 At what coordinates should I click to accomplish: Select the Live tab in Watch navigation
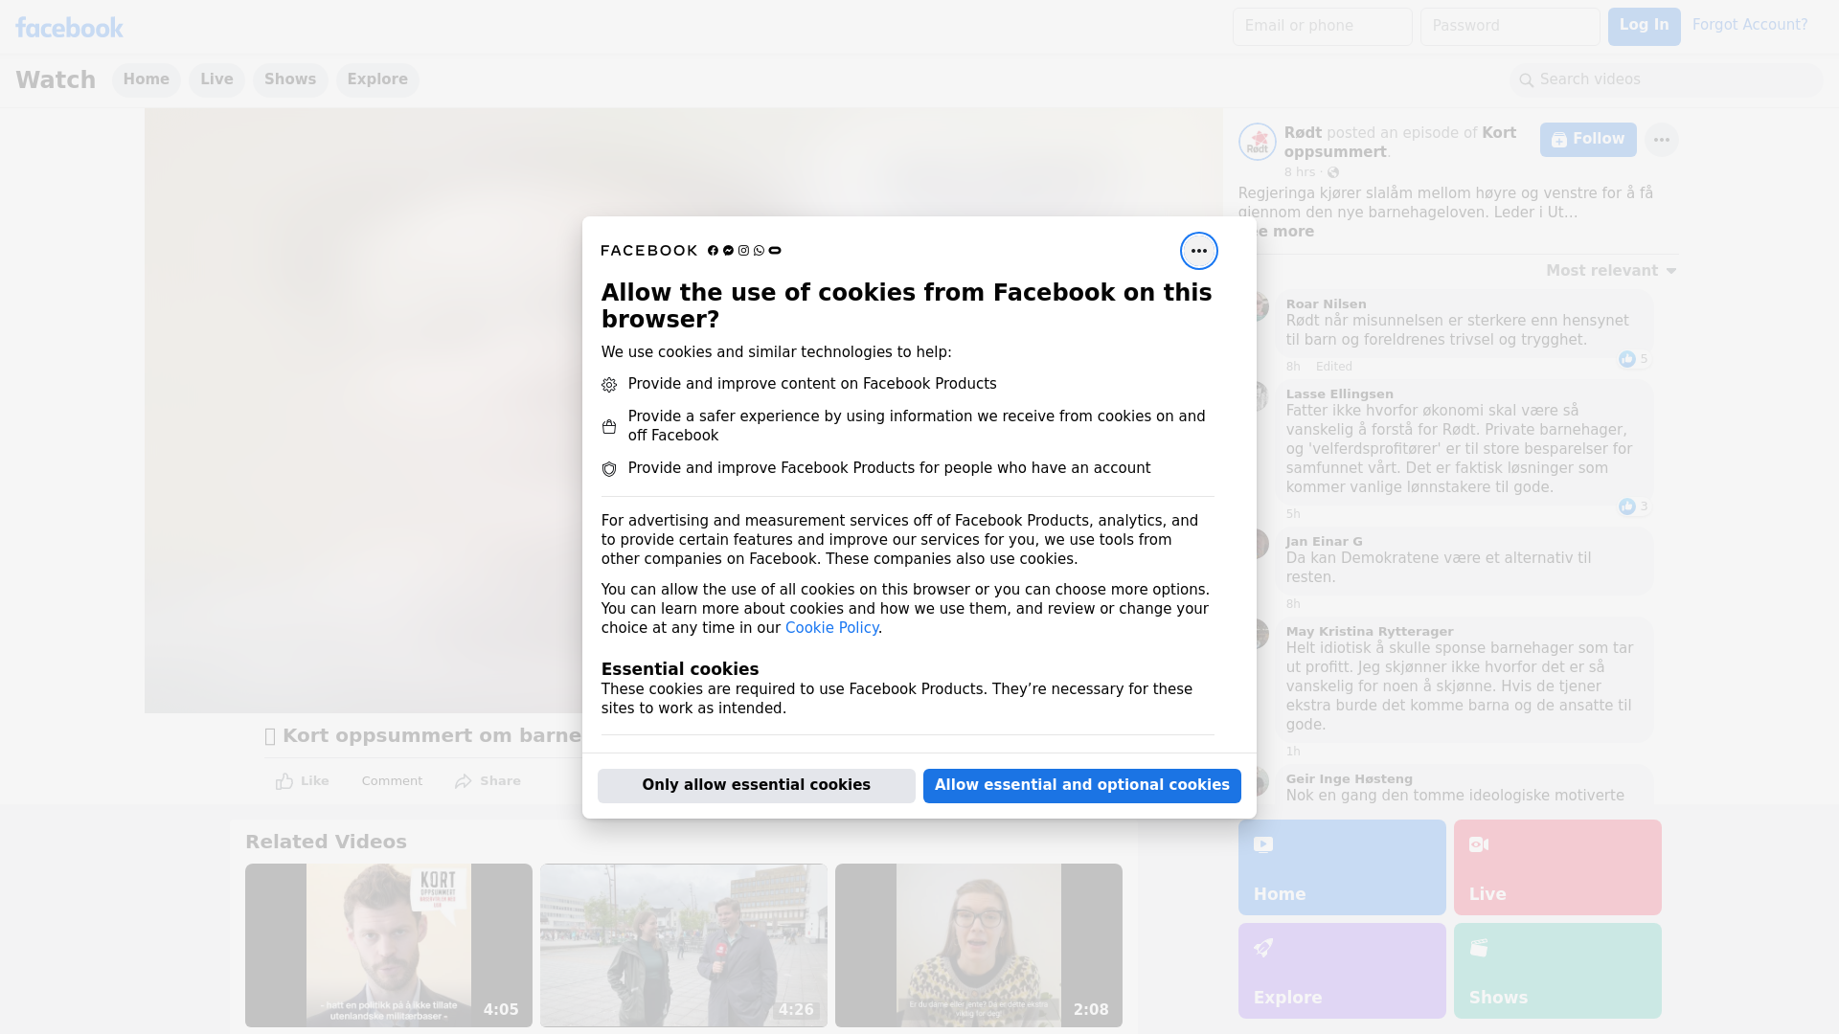(x=216, y=79)
